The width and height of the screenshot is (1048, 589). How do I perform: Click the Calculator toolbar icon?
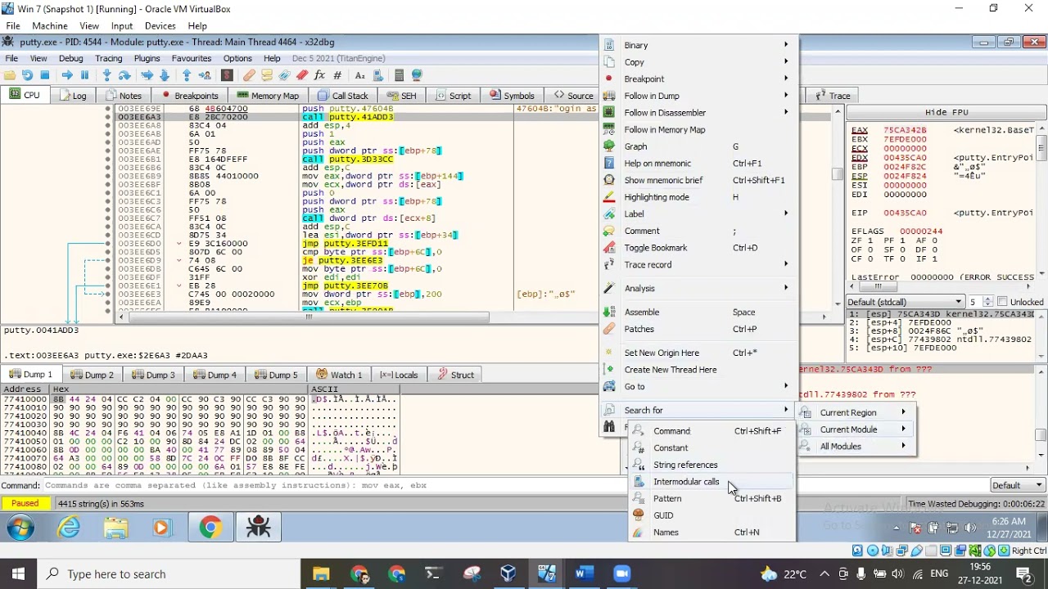pyautogui.click(x=399, y=75)
